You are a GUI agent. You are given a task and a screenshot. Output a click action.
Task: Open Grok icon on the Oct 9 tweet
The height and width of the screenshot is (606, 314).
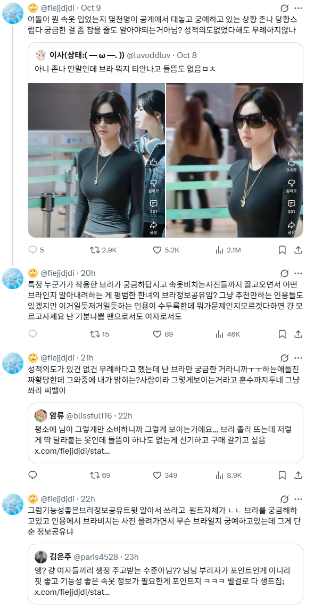(x=285, y=8)
